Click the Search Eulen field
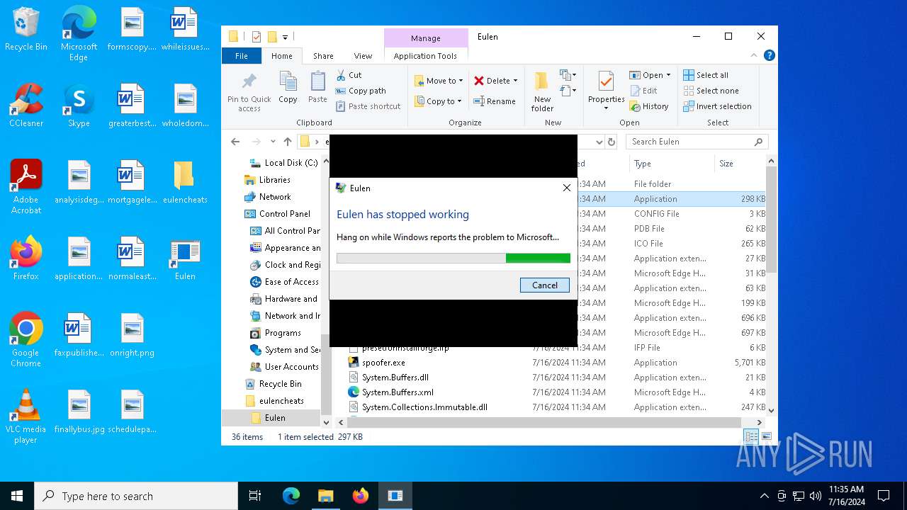 [x=697, y=142]
